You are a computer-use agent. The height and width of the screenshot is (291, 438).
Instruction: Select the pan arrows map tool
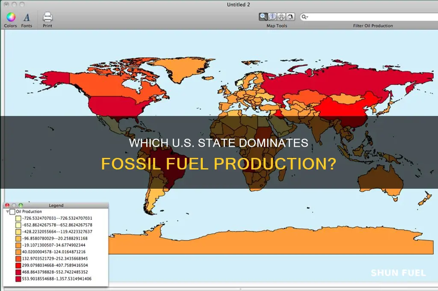click(x=281, y=17)
